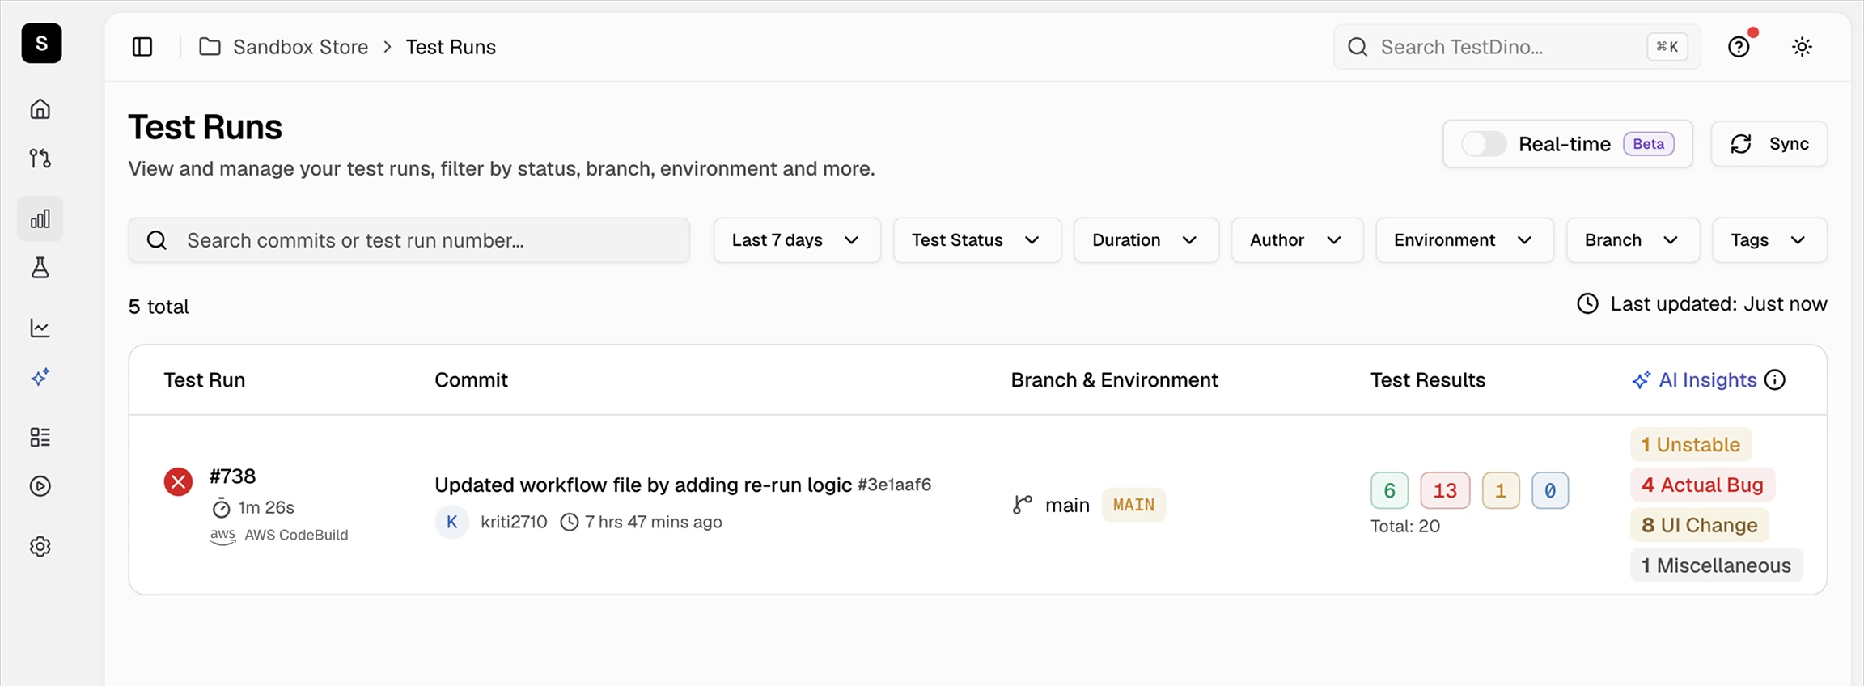Click the Total: 20 text
The width and height of the screenshot is (1864, 686).
click(1405, 527)
